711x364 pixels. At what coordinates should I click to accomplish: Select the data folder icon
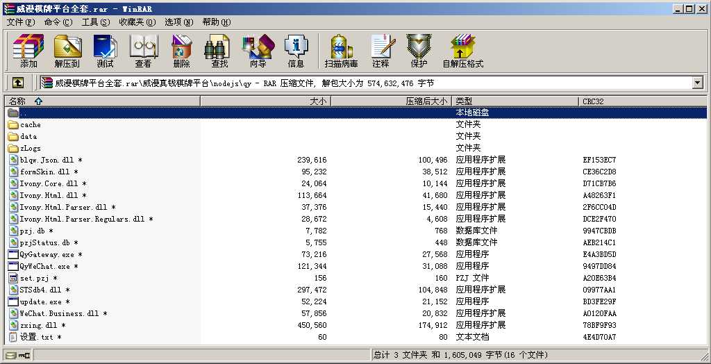point(13,136)
